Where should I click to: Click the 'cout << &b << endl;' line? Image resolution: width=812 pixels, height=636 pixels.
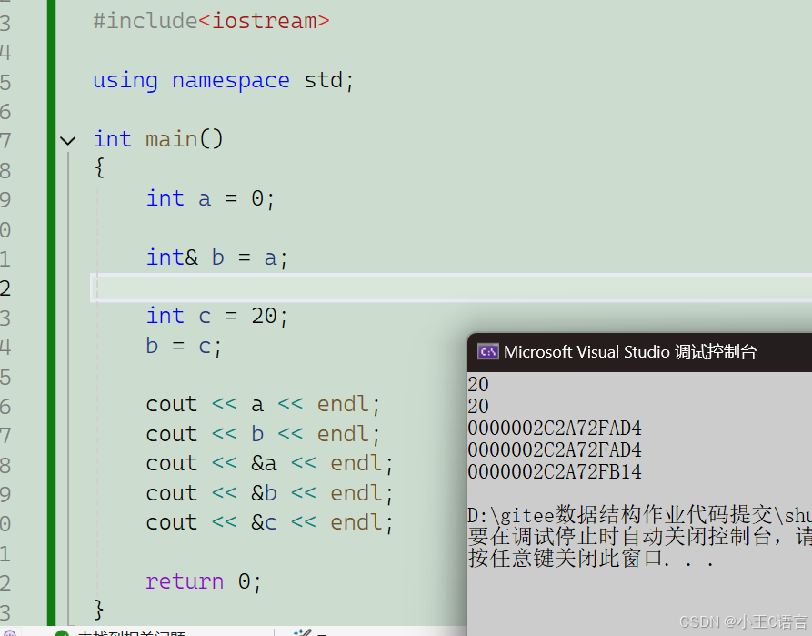click(270, 493)
